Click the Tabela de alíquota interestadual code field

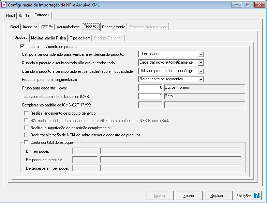pos(150,96)
